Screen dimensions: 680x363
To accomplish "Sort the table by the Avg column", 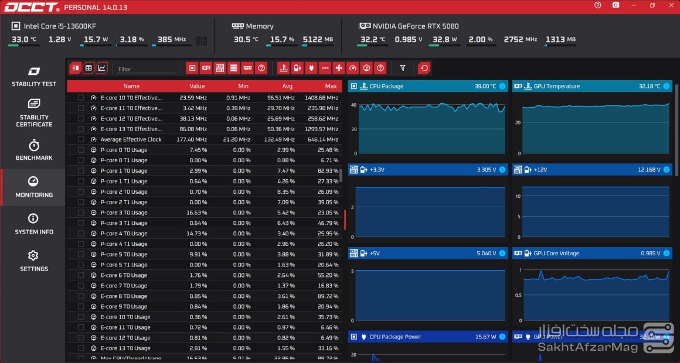I will click(x=287, y=86).
